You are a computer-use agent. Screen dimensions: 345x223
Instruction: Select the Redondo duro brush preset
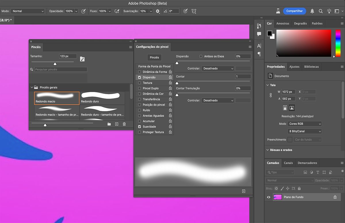(102, 98)
